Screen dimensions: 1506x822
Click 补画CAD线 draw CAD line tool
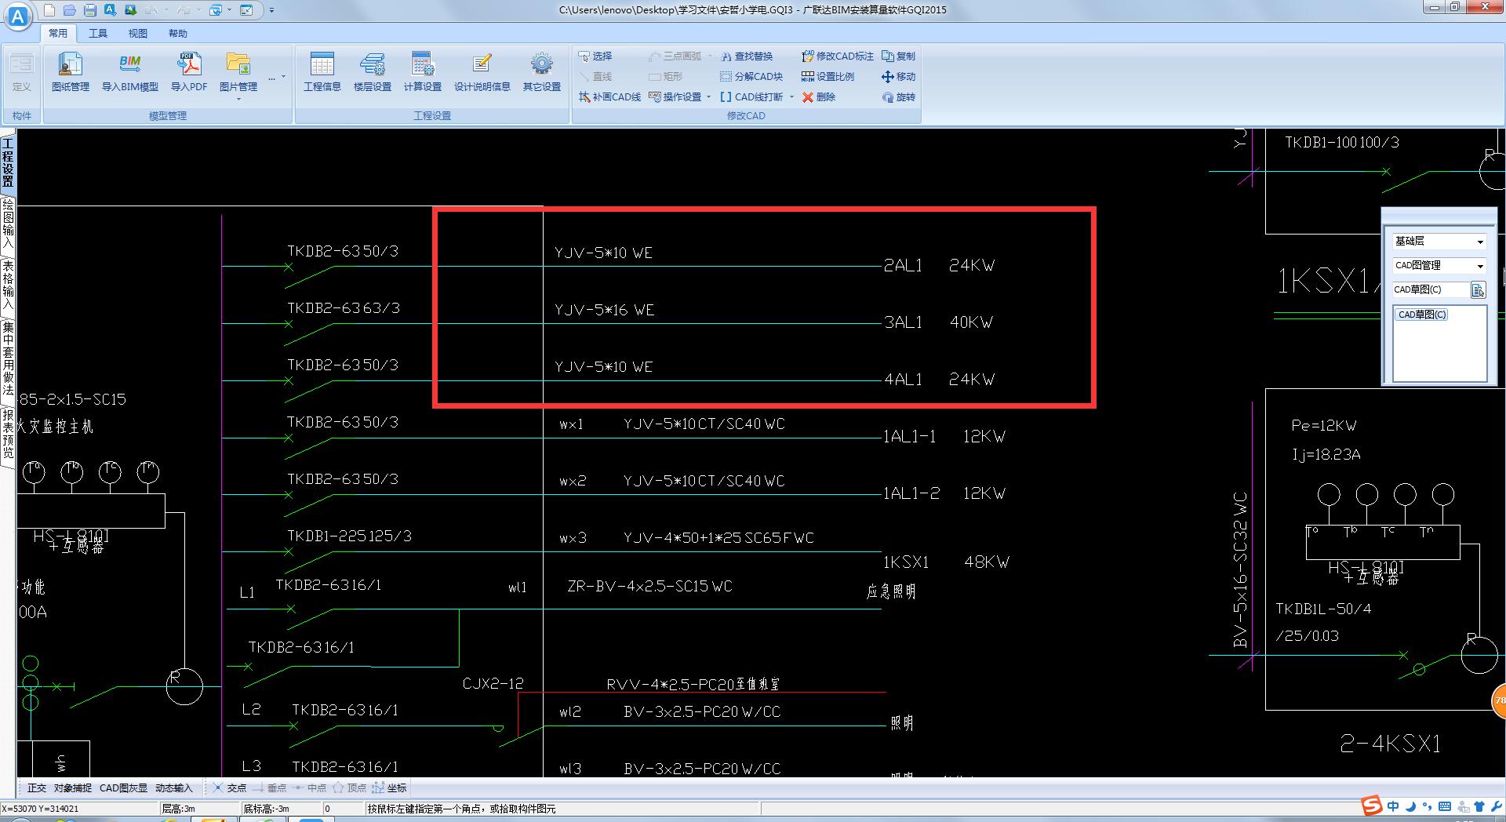[x=610, y=97]
